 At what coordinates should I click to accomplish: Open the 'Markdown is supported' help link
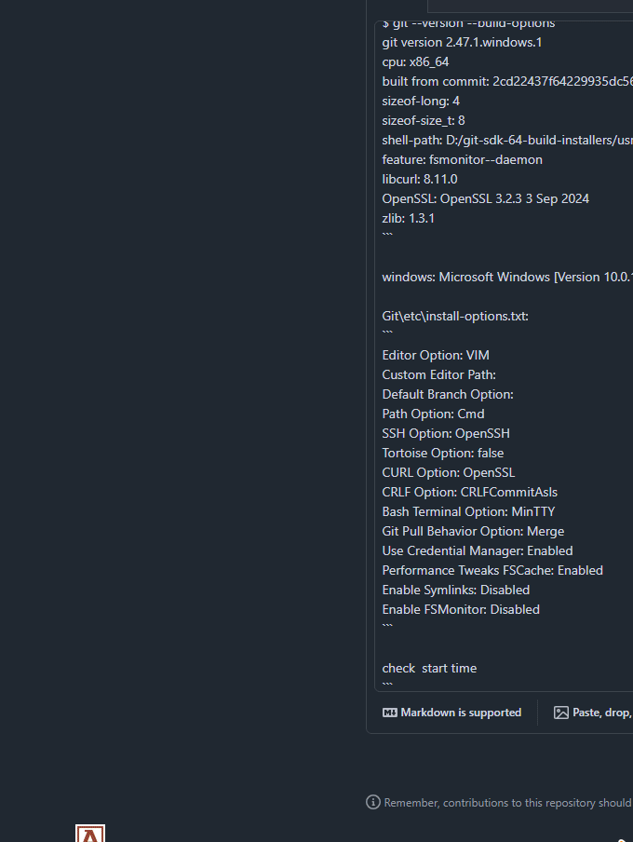tap(460, 712)
